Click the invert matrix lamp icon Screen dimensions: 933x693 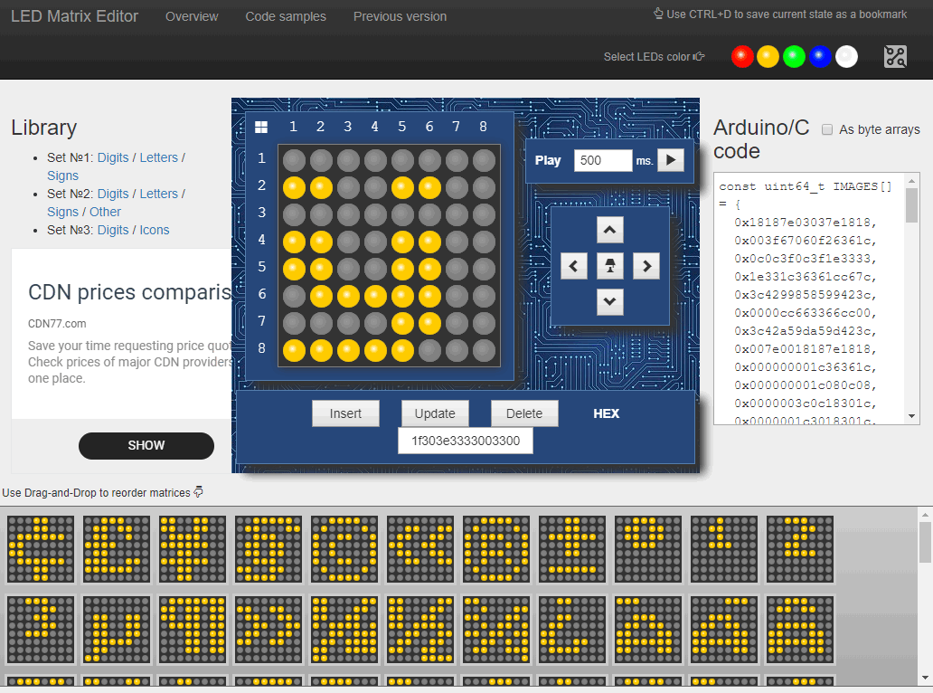click(610, 266)
